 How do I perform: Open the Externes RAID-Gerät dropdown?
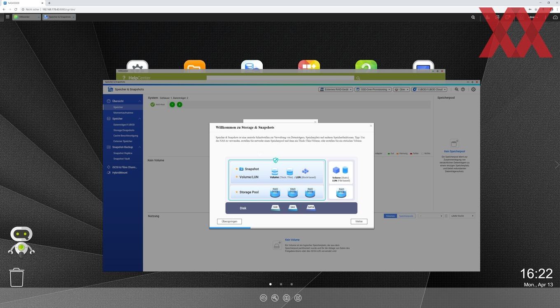336,89
